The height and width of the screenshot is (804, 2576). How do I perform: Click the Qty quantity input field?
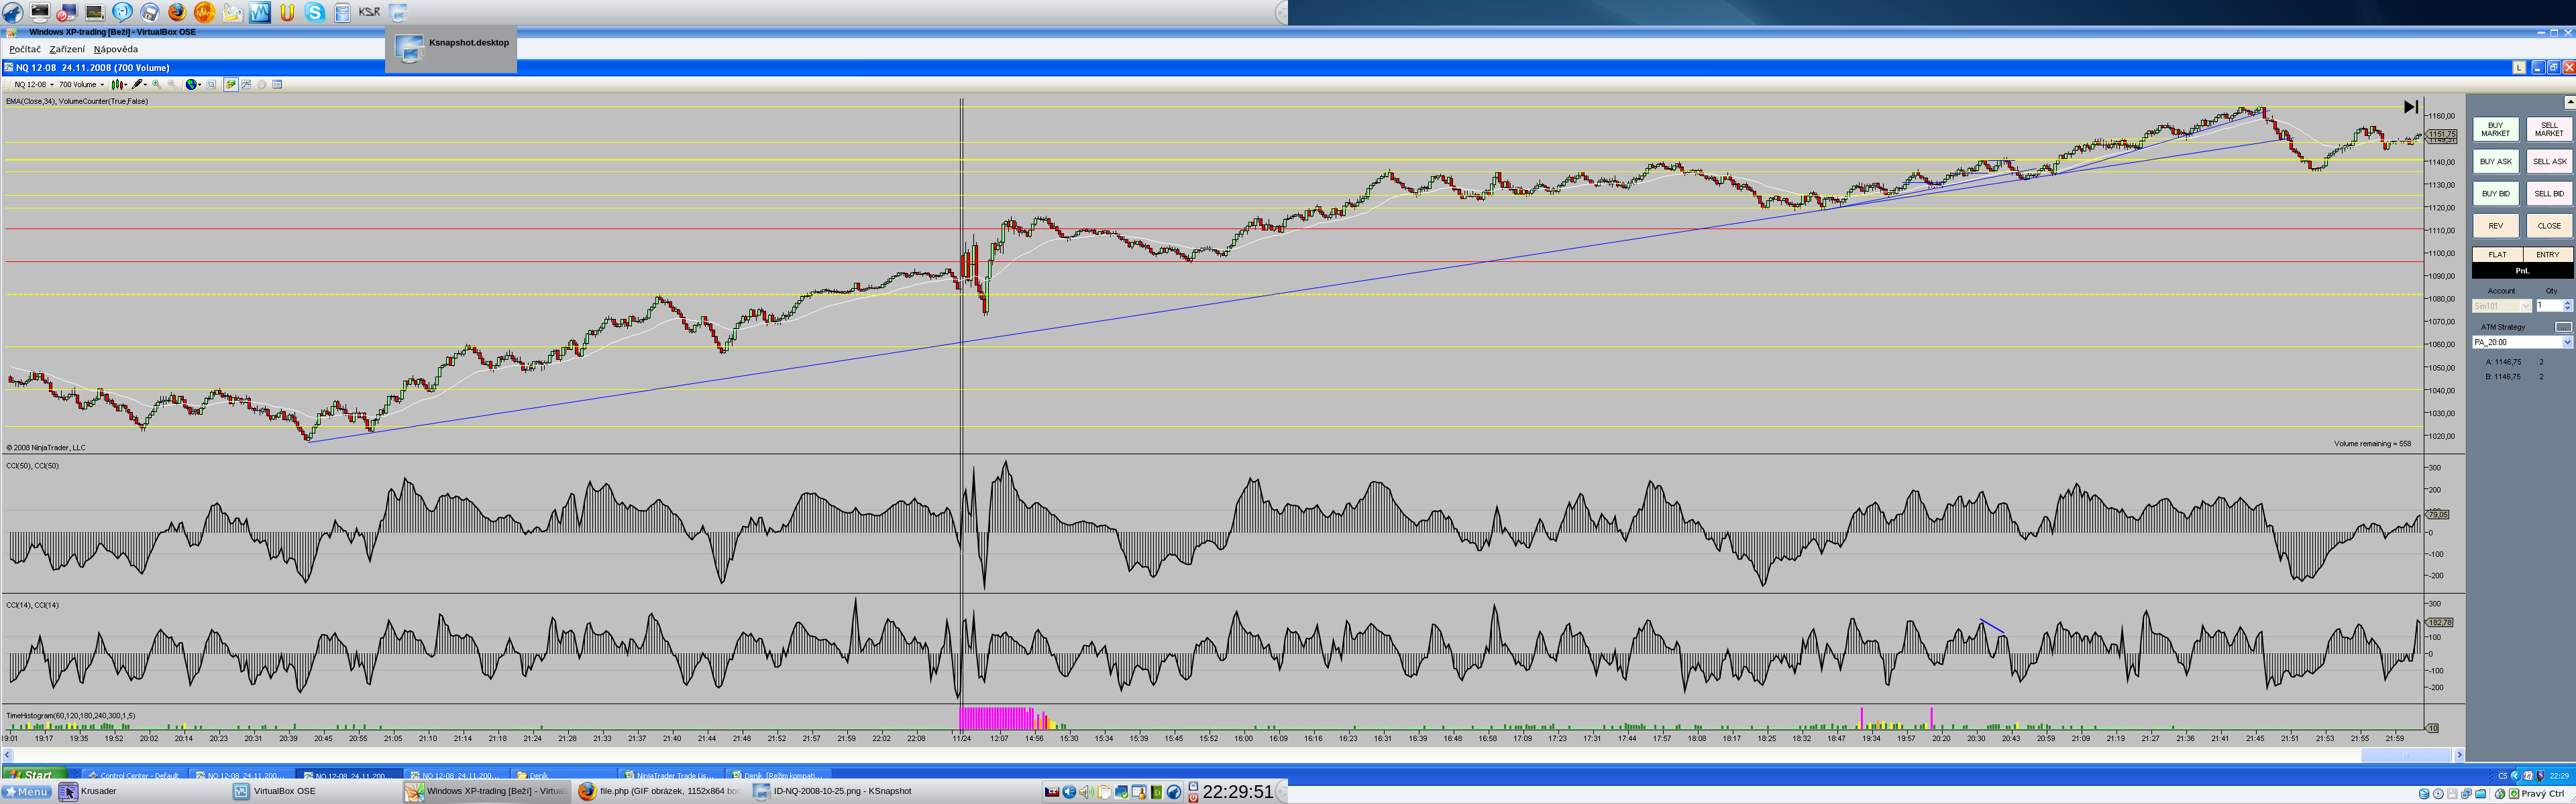(2548, 306)
